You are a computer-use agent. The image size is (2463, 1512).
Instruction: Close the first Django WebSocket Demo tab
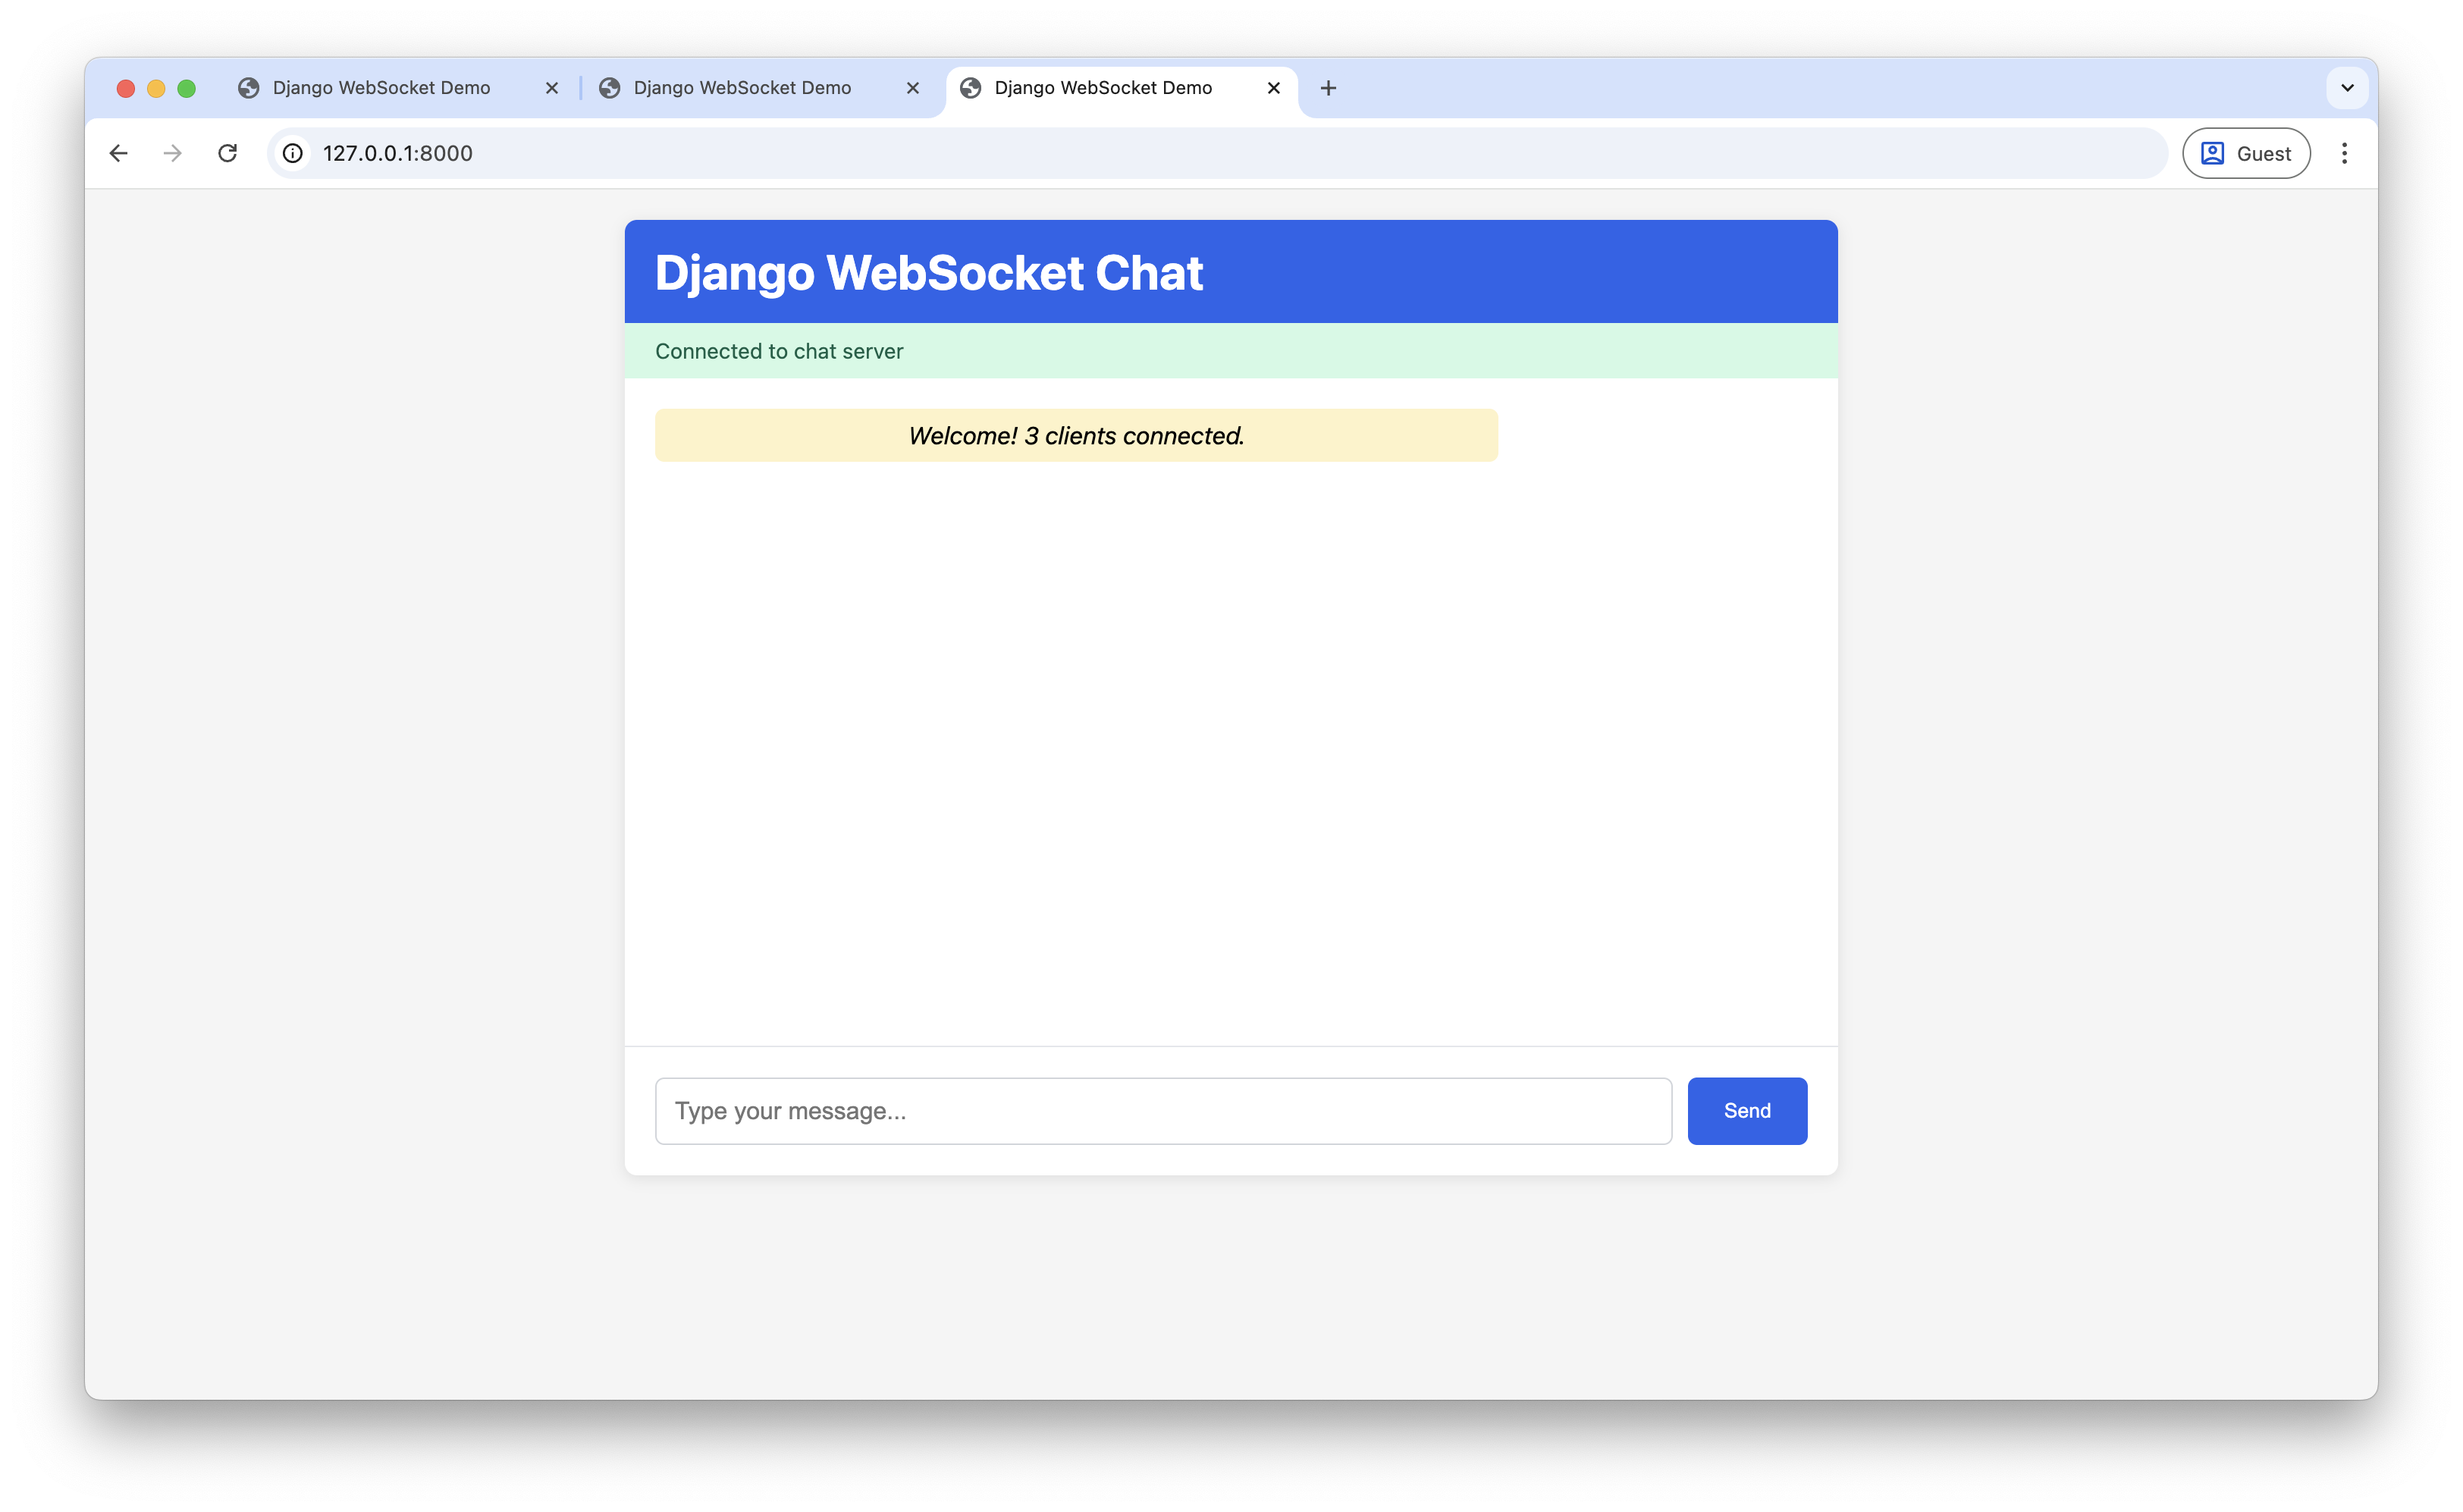tap(552, 88)
